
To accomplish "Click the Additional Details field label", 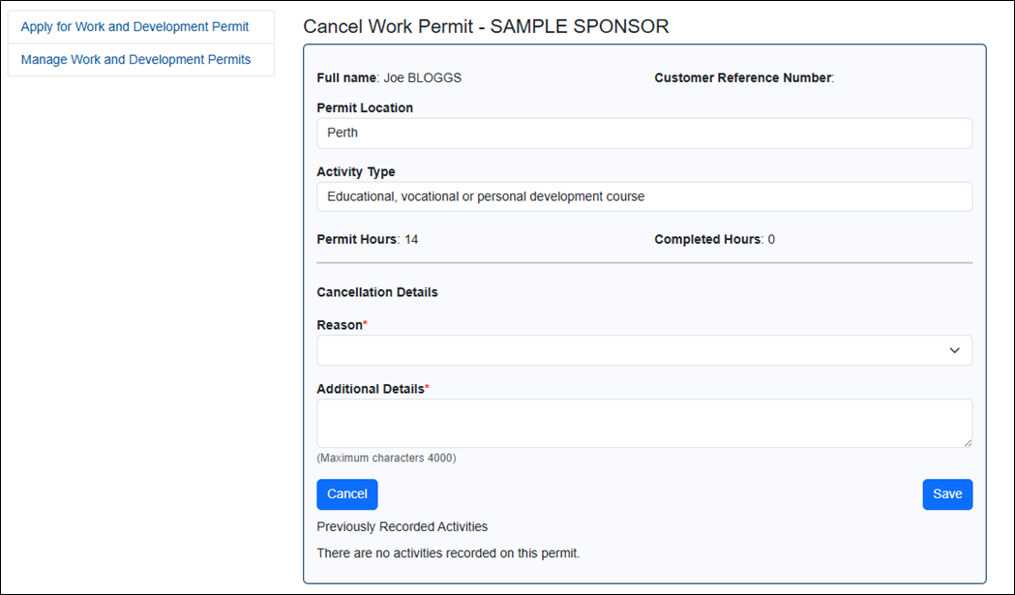I will tap(370, 389).
